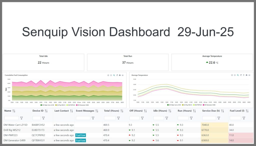Sort table by Service Due (h) column
This screenshot has height=146, width=256.
pos(222,111)
